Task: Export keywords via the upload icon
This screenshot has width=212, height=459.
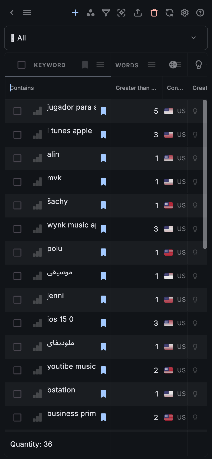Action: pyautogui.click(x=137, y=13)
